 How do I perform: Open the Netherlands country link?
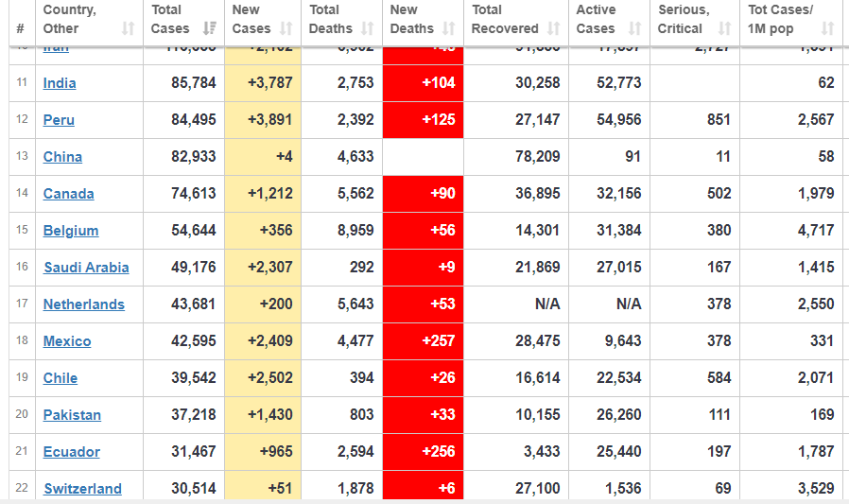point(84,304)
